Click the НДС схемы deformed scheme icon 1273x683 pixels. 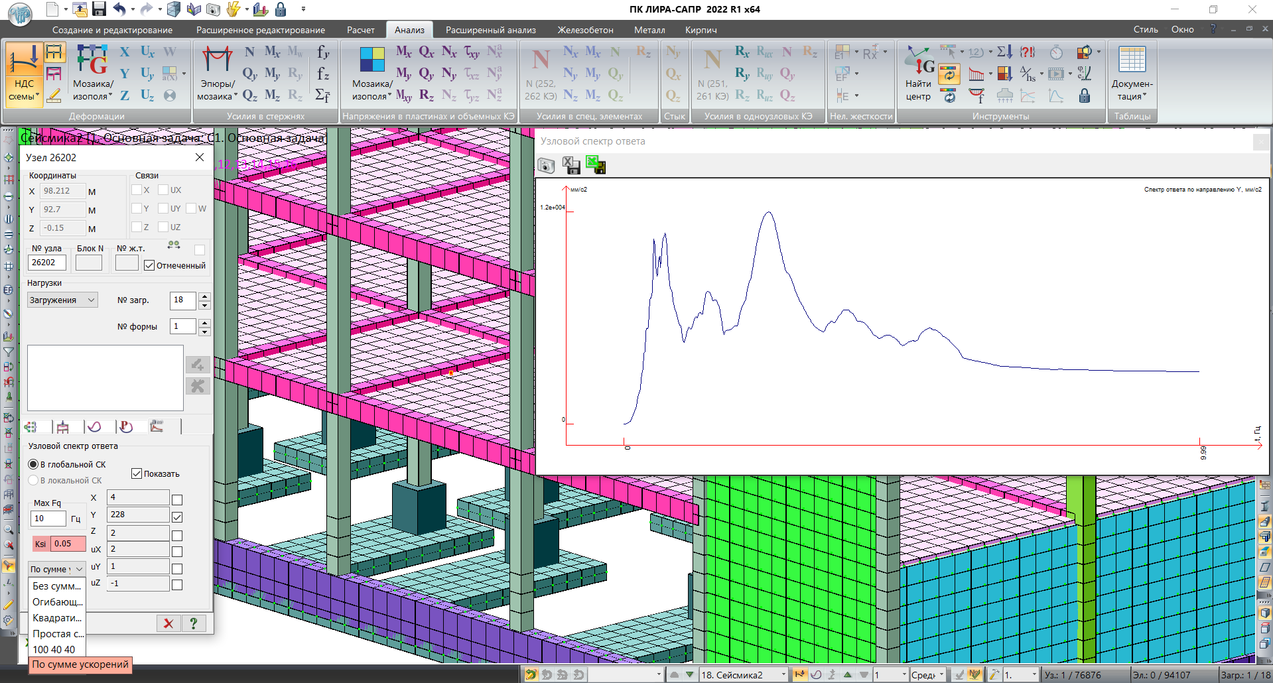click(x=24, y=62)
